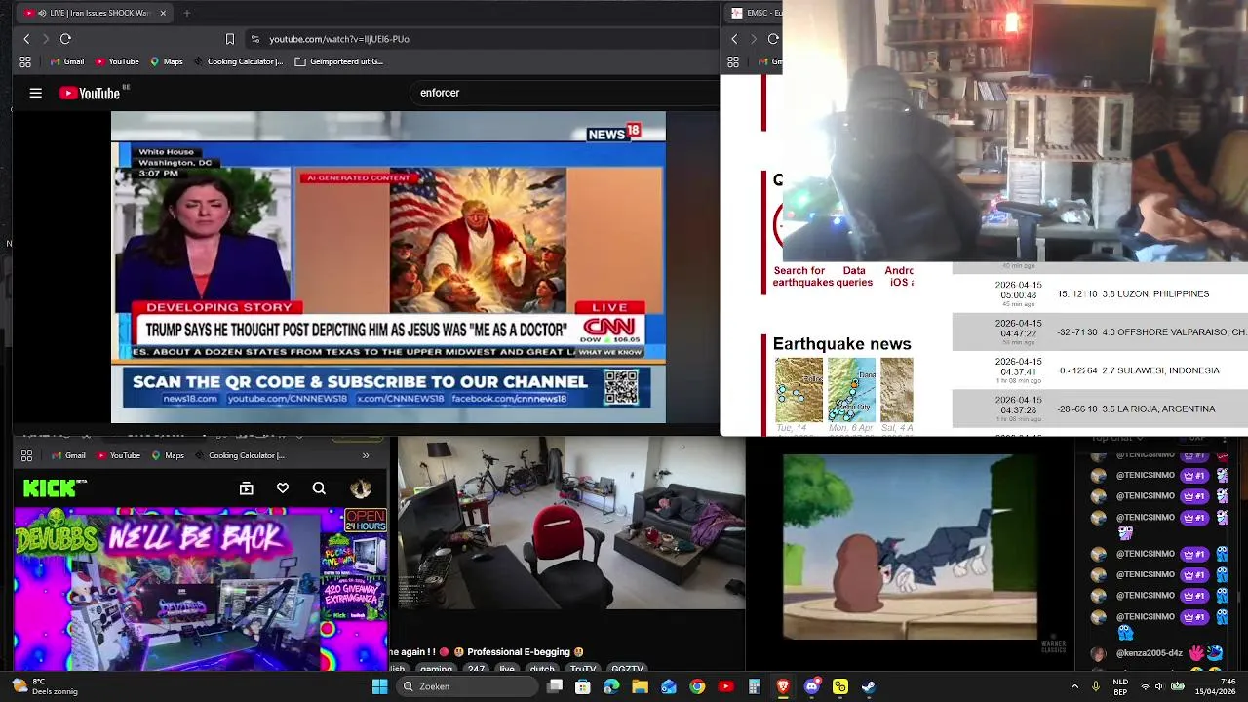The image size is (1248, 702).
Task: Click the "dutch" stream tag
Action: [x=541, y=669]
